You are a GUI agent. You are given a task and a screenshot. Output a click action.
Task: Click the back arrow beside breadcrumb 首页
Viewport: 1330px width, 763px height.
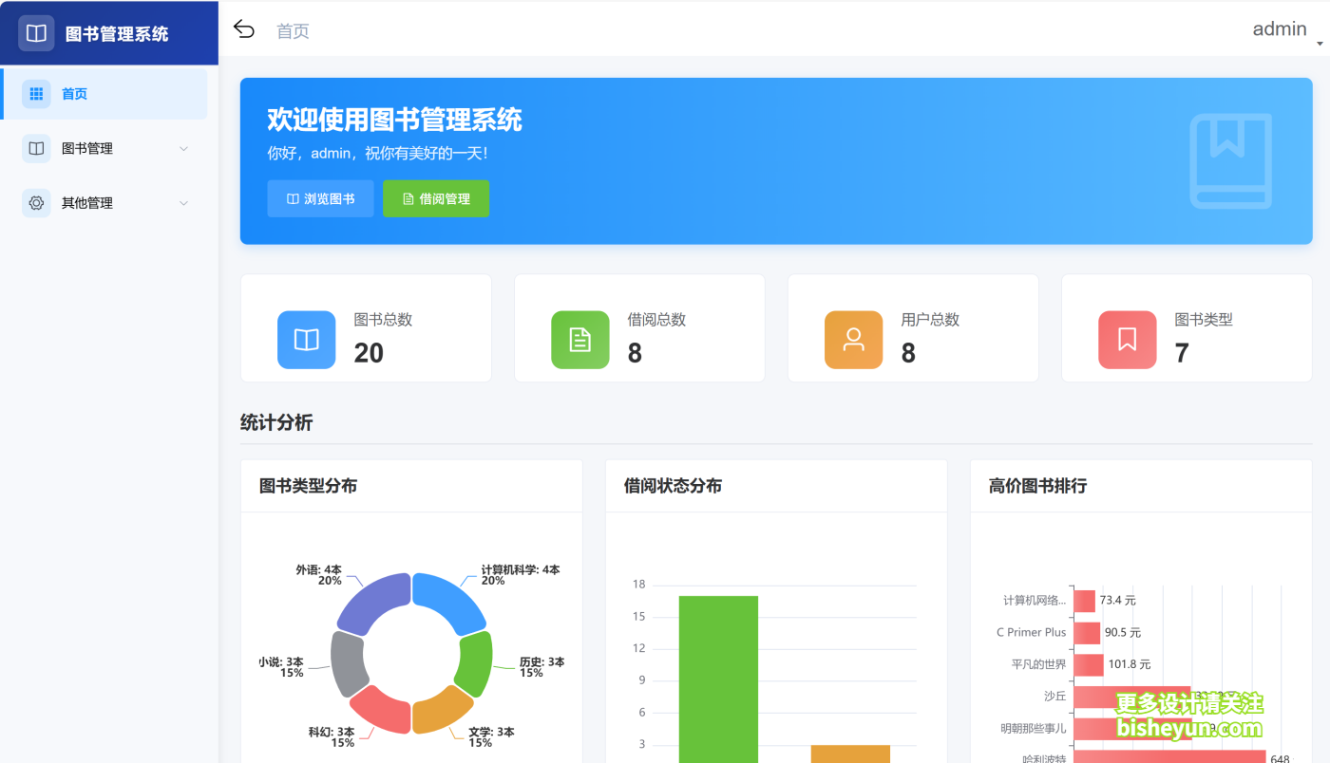[244, 28]
